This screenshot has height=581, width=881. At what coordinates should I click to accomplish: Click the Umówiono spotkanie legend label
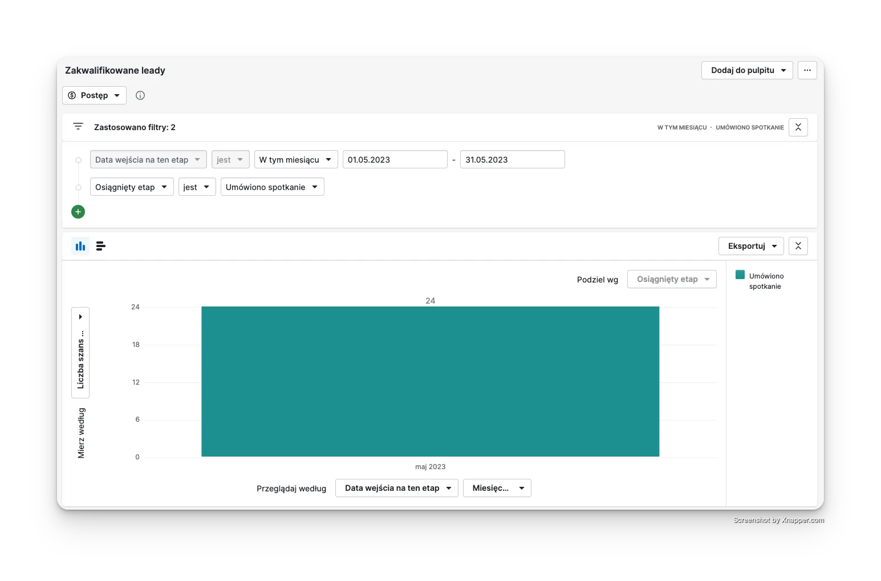click(766, 281)
